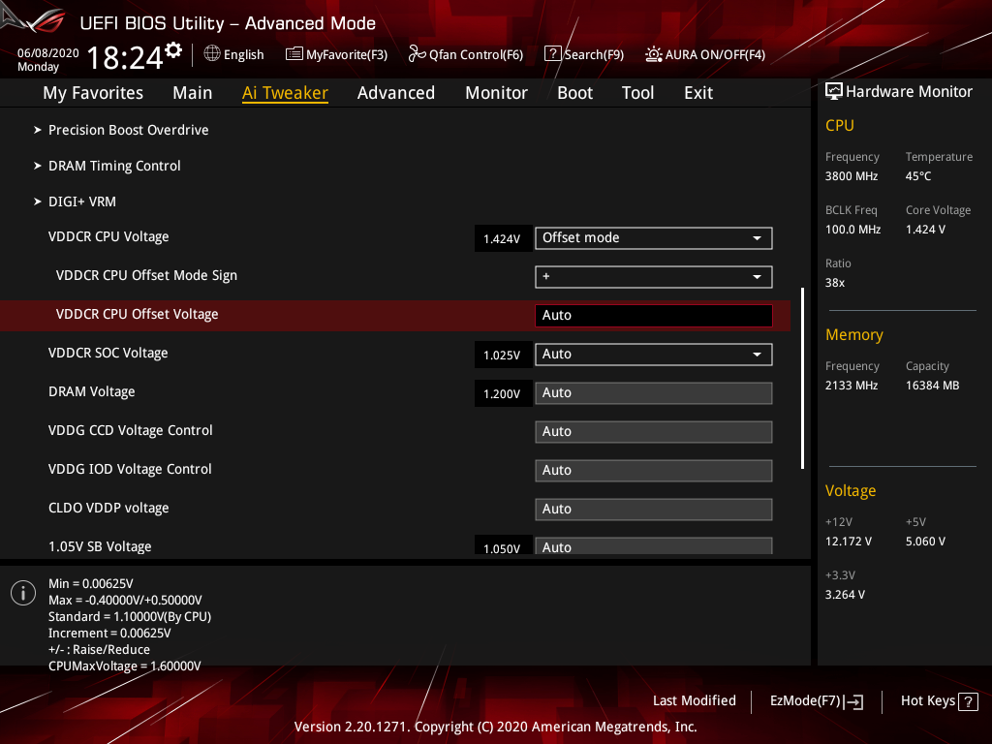Click the 1.025V SOC voltage readout

point(503,355)
